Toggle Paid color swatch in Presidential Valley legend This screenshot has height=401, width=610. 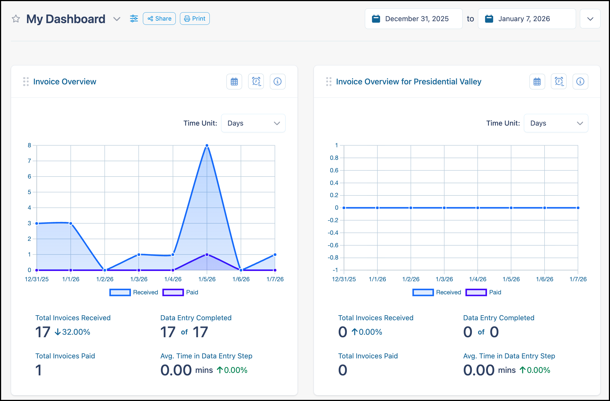pyautogui.click(x=476, y=292)
